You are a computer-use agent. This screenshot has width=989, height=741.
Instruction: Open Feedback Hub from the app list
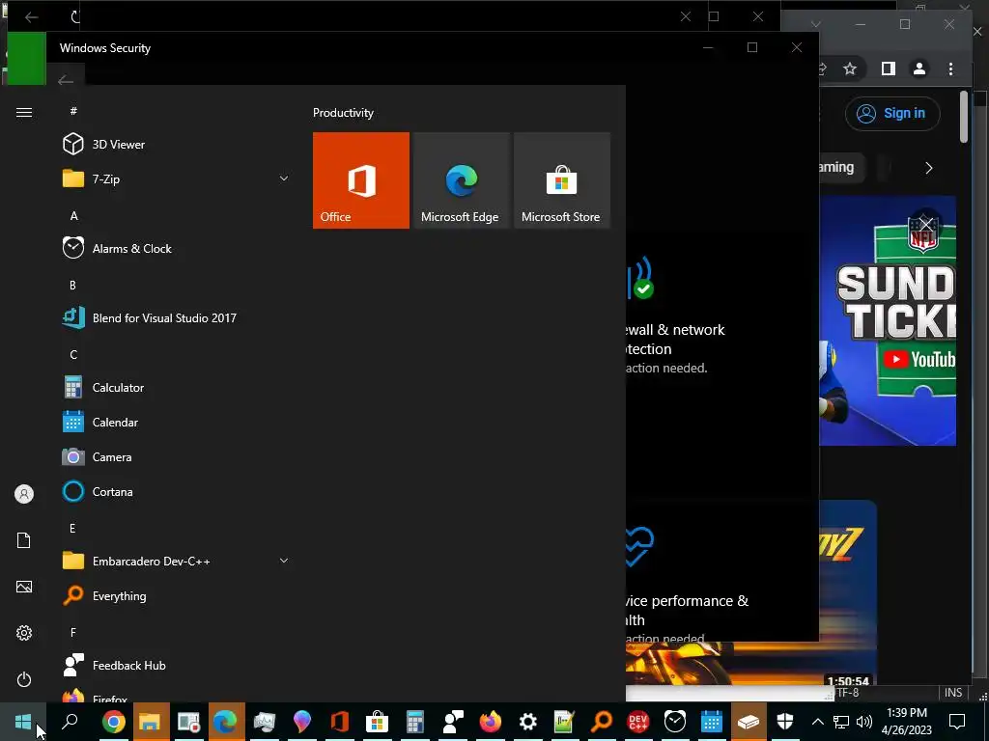pos(128,666)
